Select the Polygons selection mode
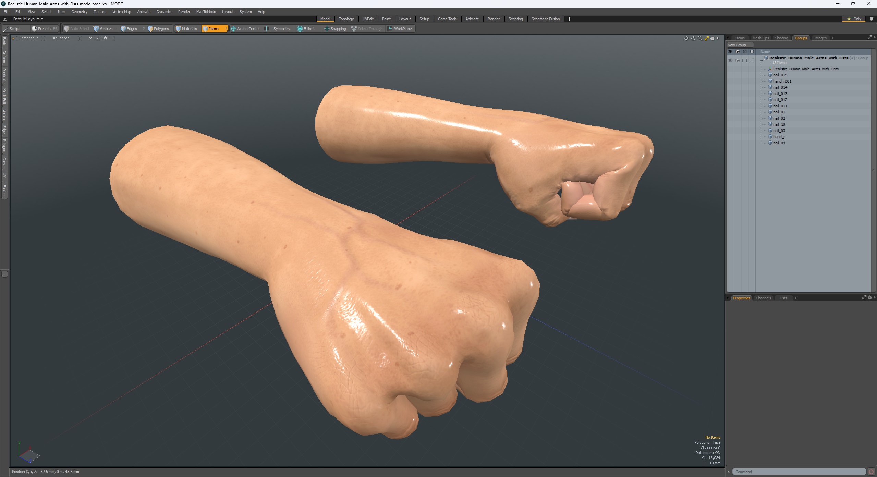The height and width of the screenshot is (477, 877). point(158,29)
